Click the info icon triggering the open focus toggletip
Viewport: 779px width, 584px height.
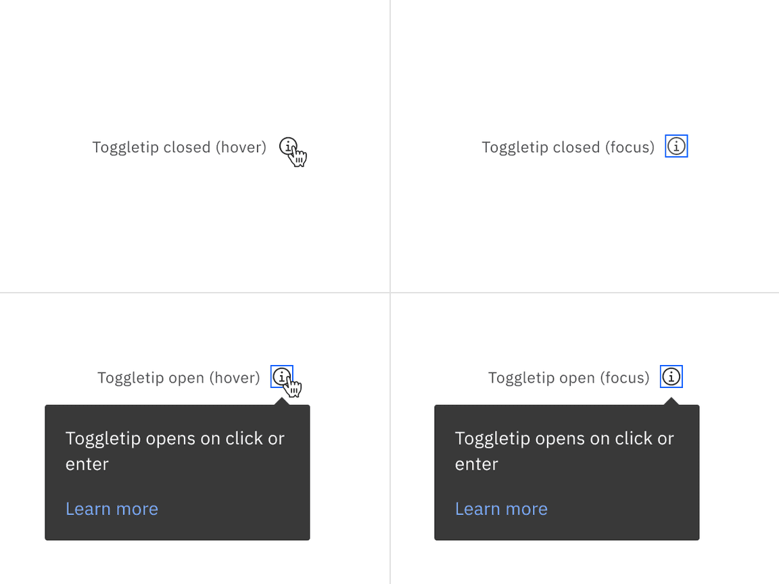click(x=671, y=377)
